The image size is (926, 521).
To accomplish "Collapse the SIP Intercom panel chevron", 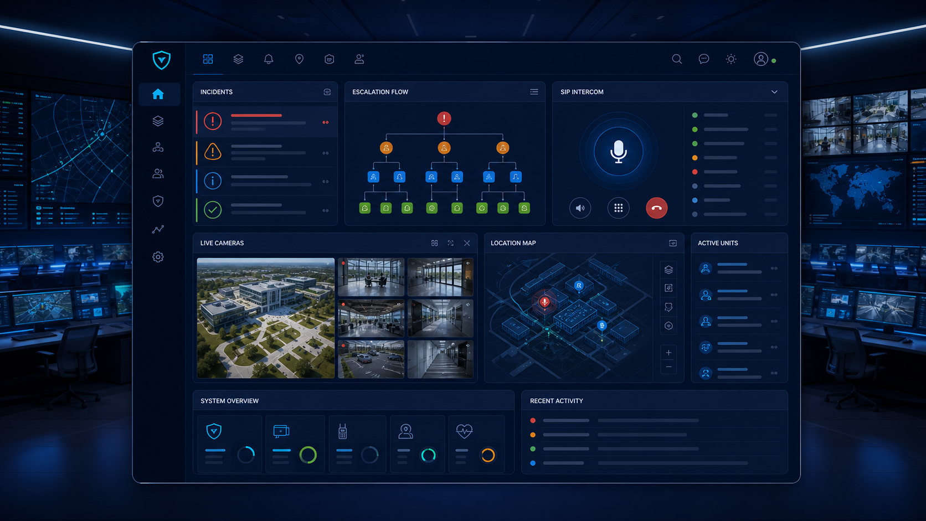I will click(x=774, y=92).
